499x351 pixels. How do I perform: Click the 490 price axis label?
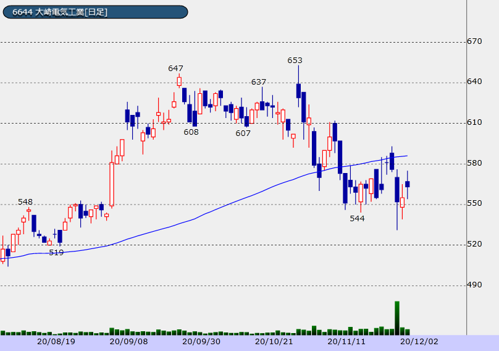click(474, 285)
